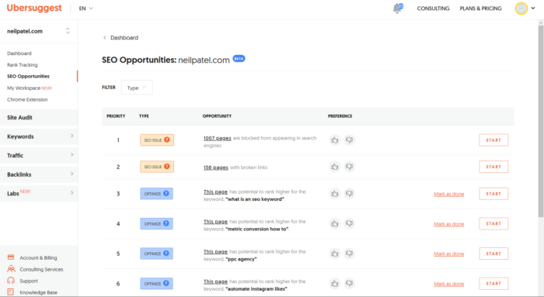Click the BETA badge next to neilpatel.com

coord(239,58)
